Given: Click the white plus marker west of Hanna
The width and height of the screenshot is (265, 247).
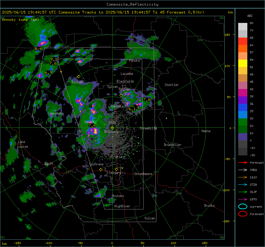Looking at the screenshot, I should coord(166,118).
